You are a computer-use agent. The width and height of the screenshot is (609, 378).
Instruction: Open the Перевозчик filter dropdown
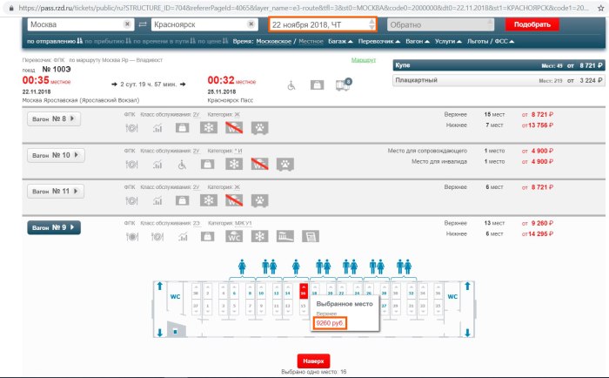click(379, 41)
